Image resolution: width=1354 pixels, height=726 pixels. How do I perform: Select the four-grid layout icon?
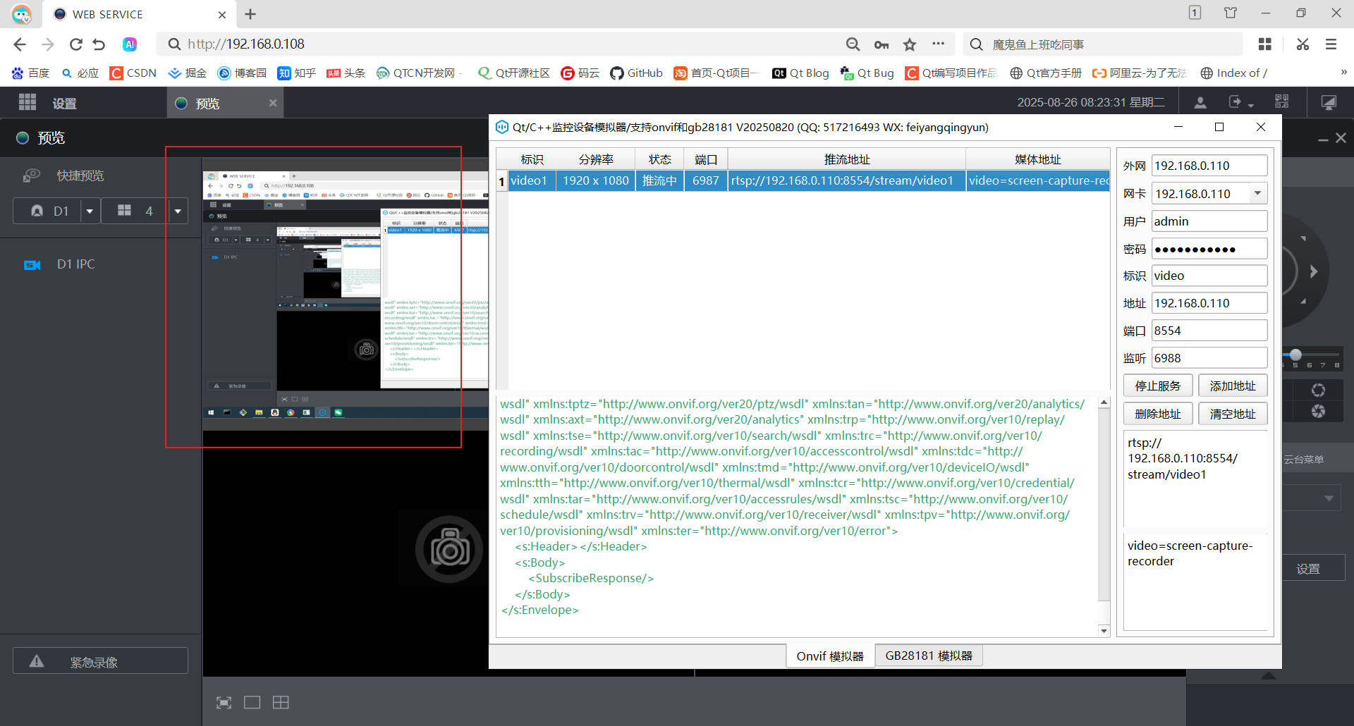[281, 702]
